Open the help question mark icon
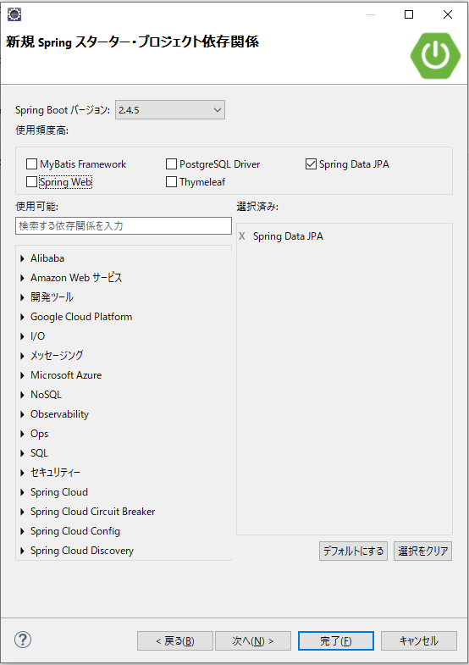 pyautogui.click(x=23, y=640)
